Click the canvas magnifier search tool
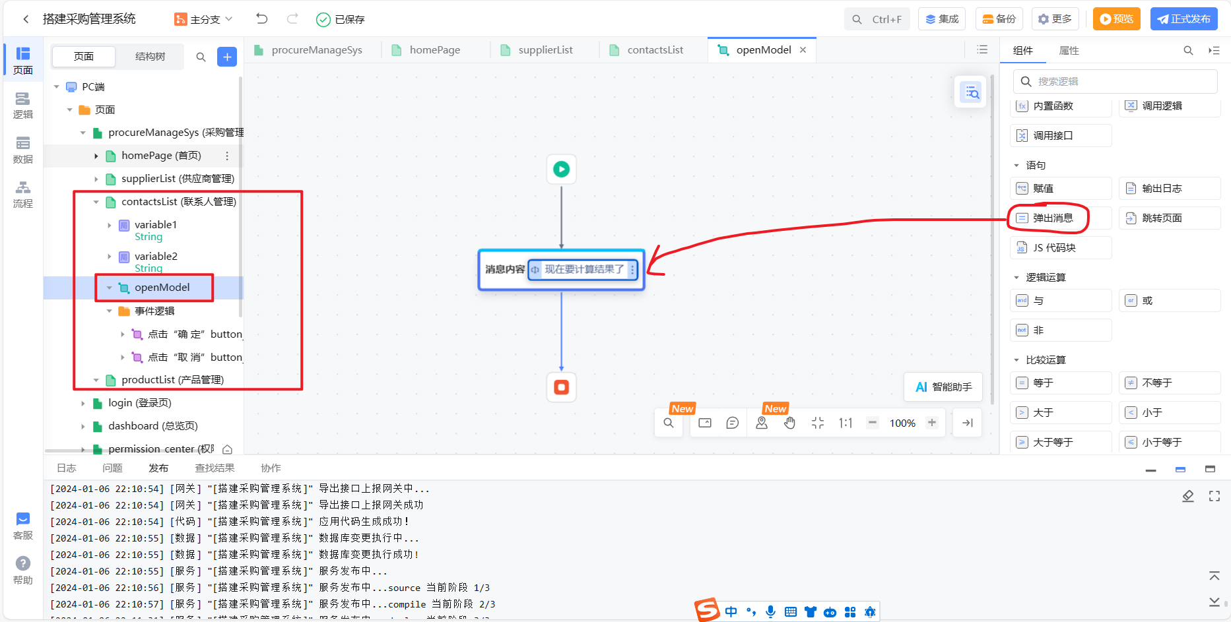1231x622 pixels. pyautogui.click(x=669, y=423)
